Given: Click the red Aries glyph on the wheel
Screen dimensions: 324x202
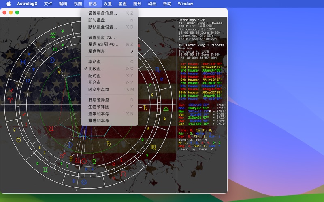Looking at the screenshot, I should pyautogui.click(x=10, y=100).
